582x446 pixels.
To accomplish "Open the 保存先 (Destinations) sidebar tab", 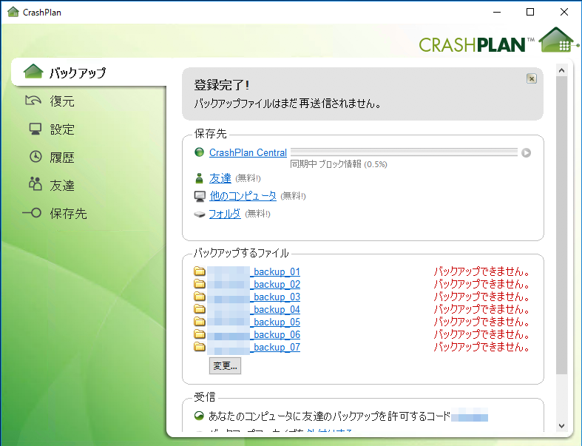I will (68, 214).
